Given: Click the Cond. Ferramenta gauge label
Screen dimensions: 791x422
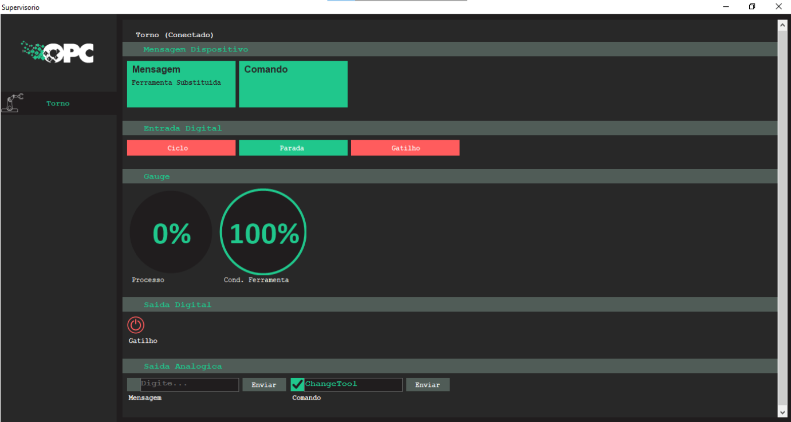Looking at the screenshot, I should pos(256,280).
